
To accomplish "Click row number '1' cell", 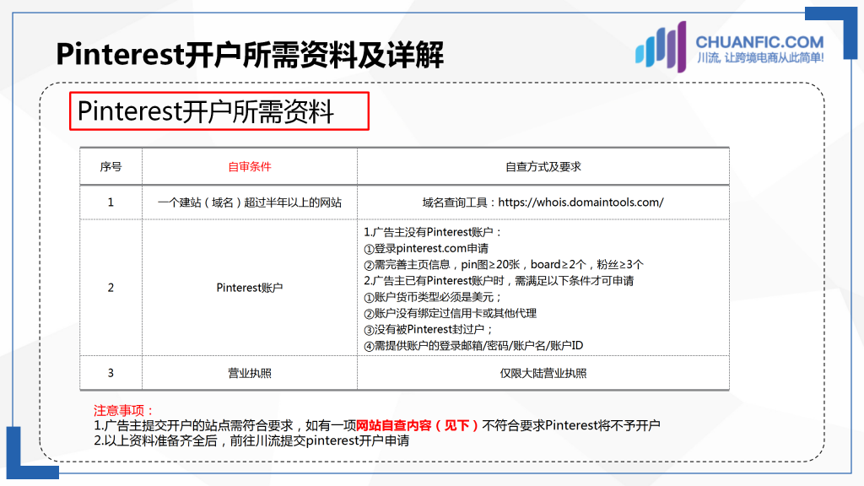I will [x=111, y=202].
